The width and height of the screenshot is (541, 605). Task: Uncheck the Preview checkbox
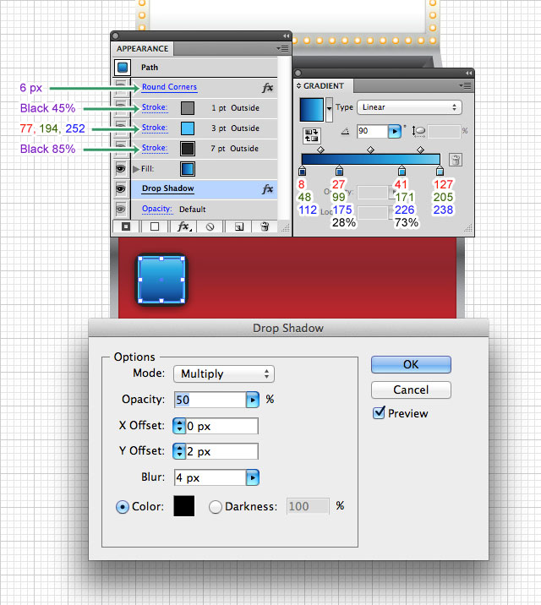pos(379,413)
